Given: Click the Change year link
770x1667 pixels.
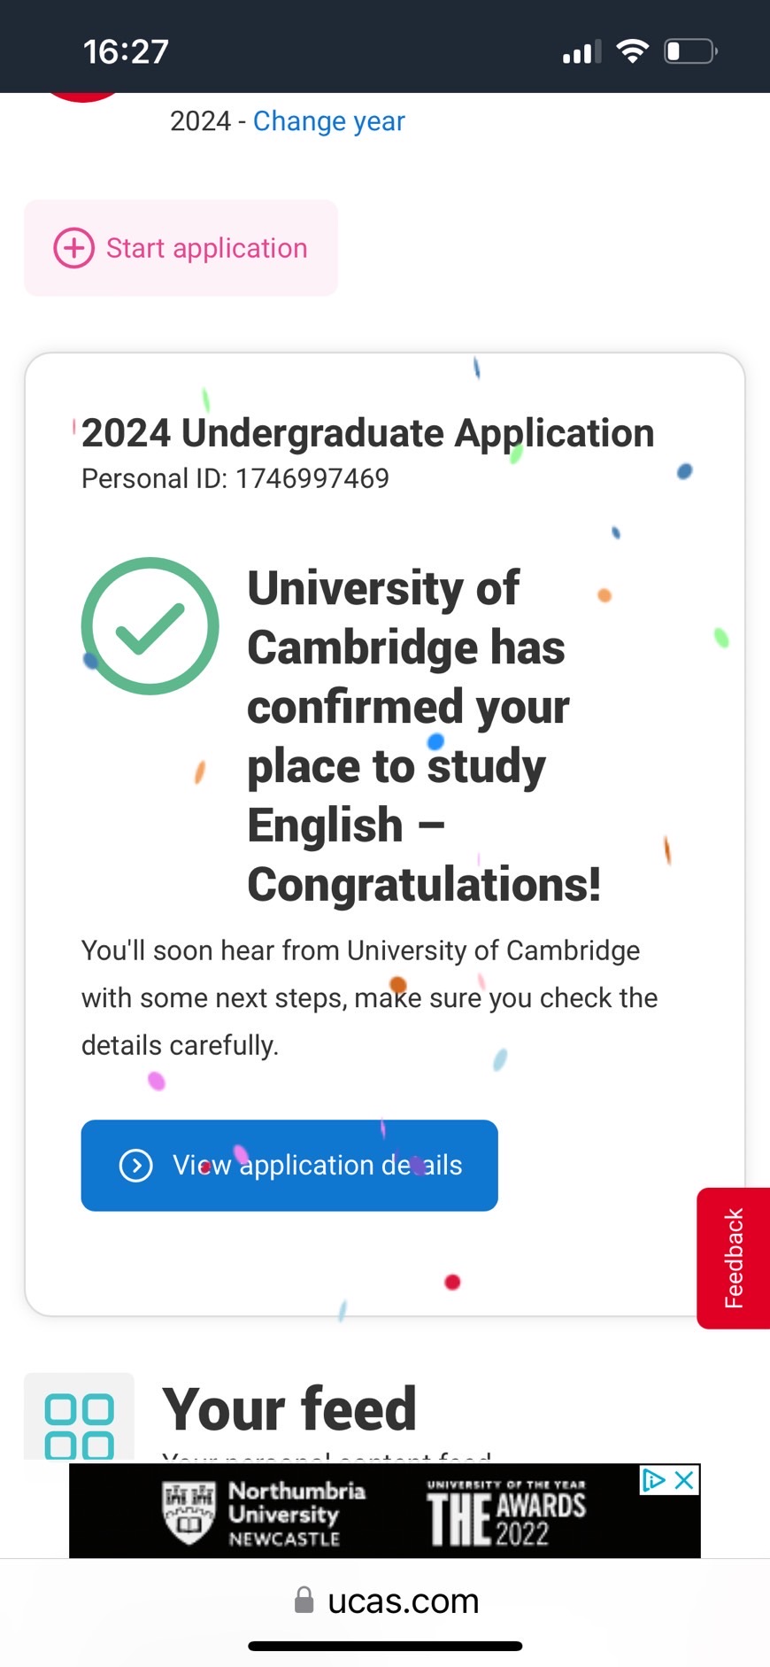Looking at the screenshot, I should click(x=328, y=120).
